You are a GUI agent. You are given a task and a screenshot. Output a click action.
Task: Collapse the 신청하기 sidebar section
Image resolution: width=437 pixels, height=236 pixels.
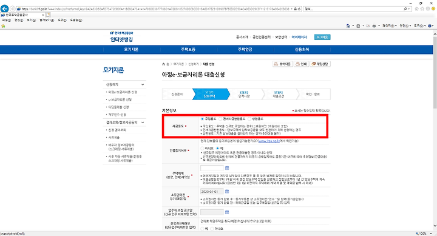coord(143,84)
